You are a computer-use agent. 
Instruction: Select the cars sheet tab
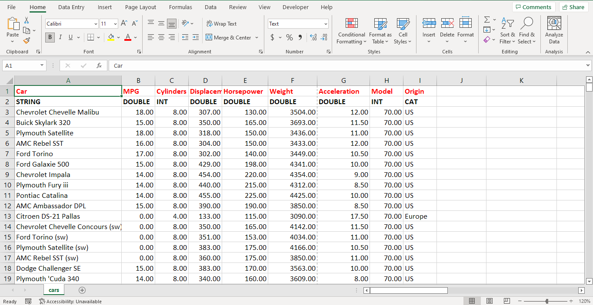53,289
